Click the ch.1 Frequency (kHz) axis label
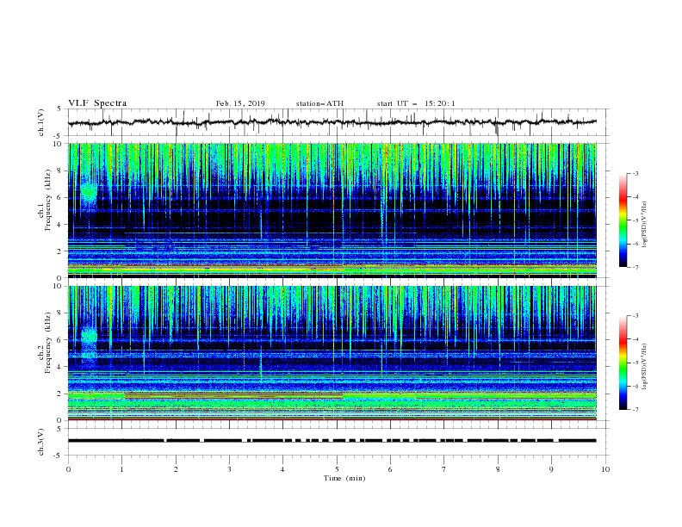682x527 pixels. click(45, 210)
